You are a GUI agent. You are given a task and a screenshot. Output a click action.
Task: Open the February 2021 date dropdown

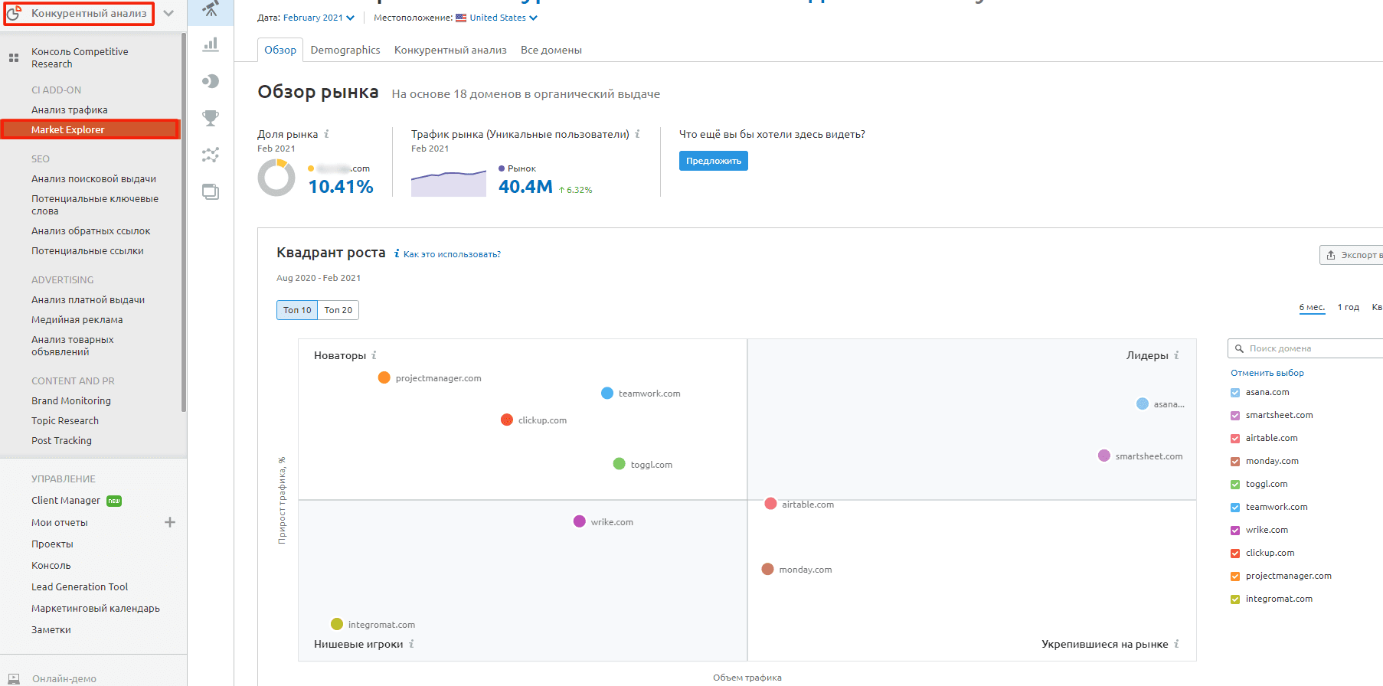318,18
